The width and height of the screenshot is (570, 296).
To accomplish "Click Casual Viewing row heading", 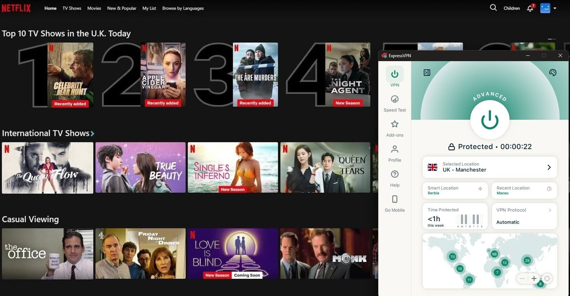I will point(30,219).
